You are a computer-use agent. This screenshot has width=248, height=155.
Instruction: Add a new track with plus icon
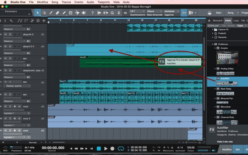tap(44, 21)
